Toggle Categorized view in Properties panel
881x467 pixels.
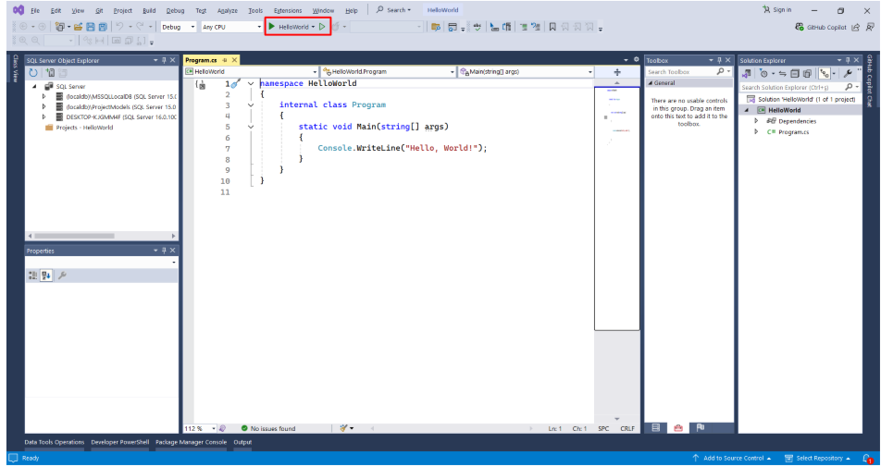coord(32,275)
